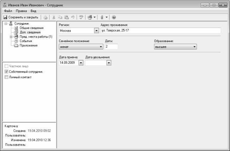Expand the 'Пред. места работы' tree node

pos(11,37)
